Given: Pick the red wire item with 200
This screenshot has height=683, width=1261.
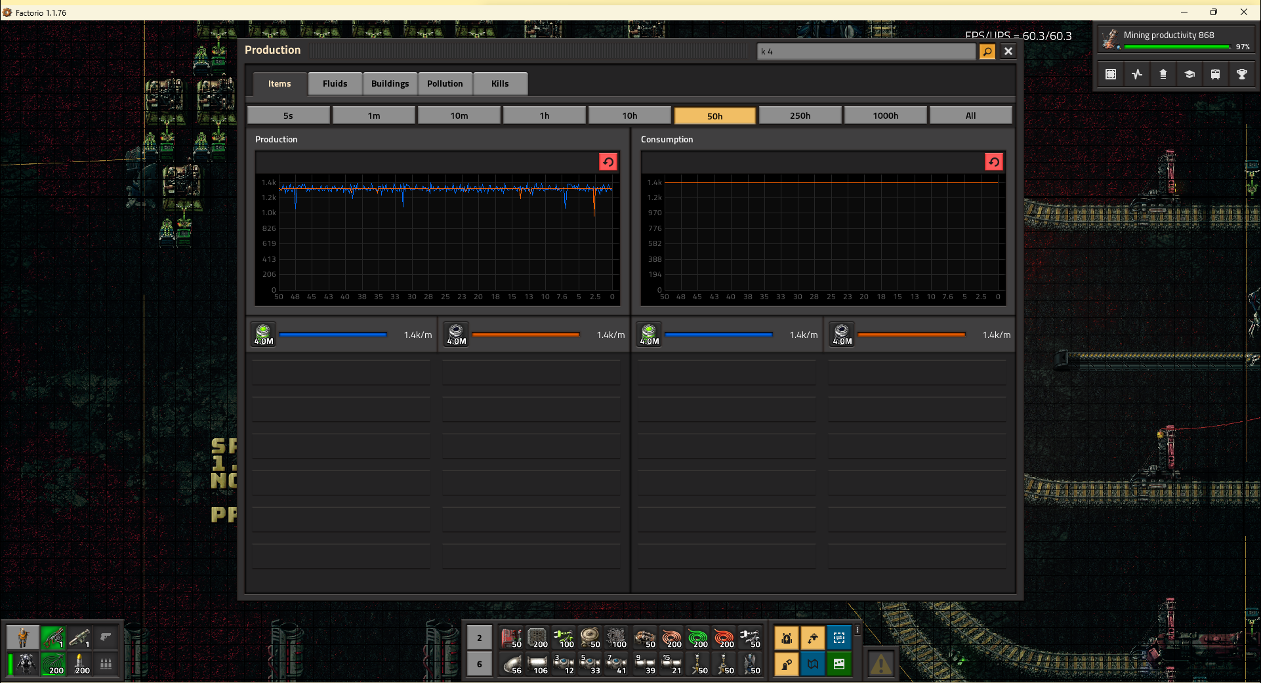Looking at the screenshot, I should click(724, 638).
